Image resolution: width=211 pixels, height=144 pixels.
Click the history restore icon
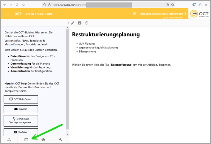coord(86,23)
